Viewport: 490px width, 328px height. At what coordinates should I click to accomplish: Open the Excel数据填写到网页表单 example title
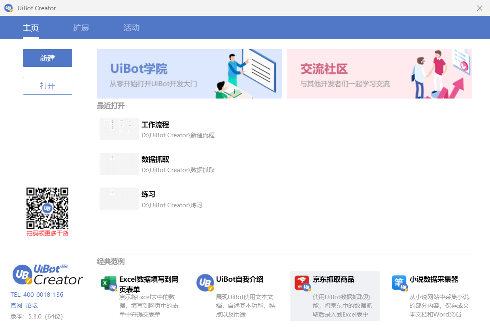[149, 284]
